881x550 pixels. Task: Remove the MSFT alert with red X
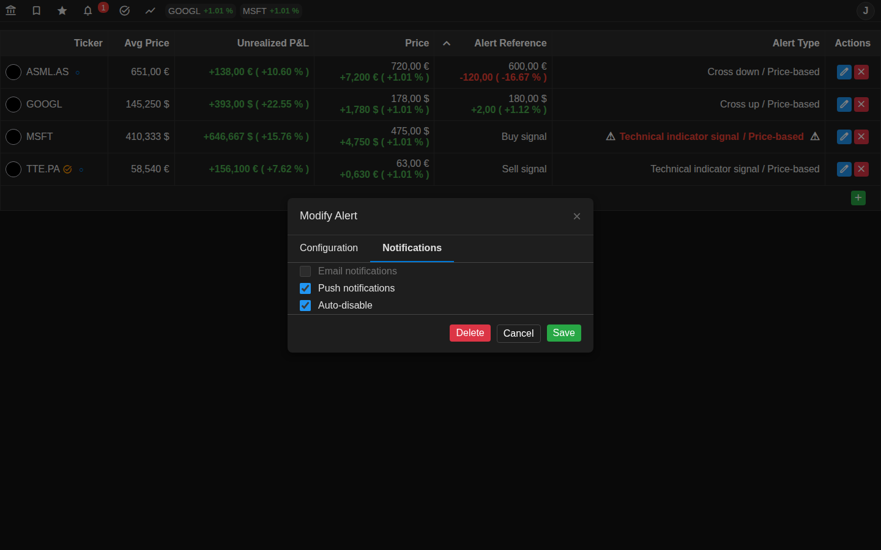tap(861, 137)
